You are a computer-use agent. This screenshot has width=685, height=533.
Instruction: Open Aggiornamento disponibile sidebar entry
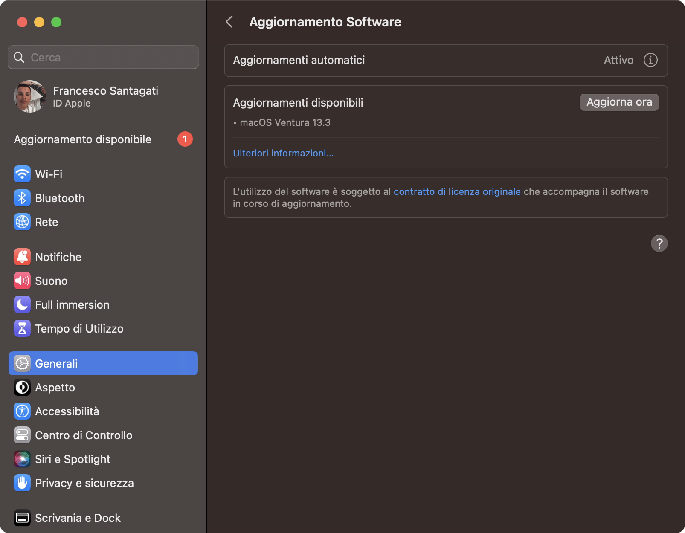click(x=103, y=139)
